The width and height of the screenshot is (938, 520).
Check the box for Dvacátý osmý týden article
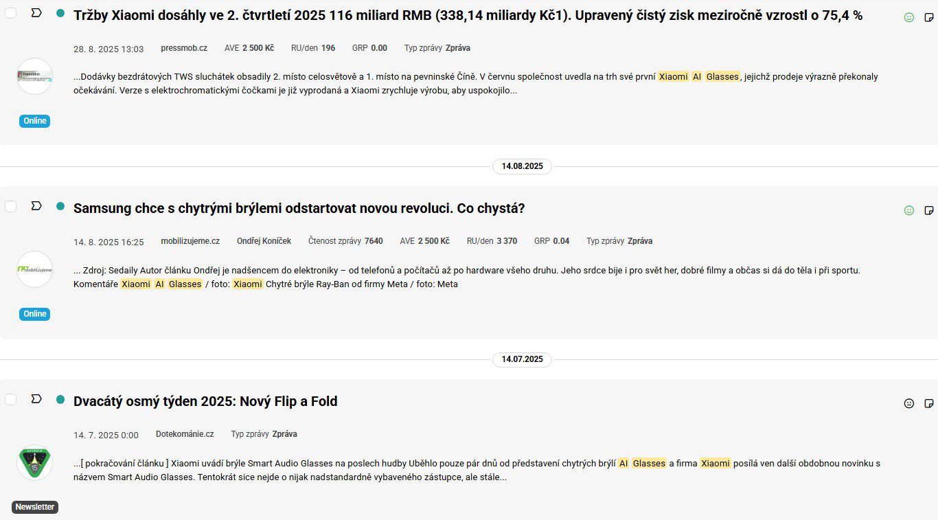11,399
